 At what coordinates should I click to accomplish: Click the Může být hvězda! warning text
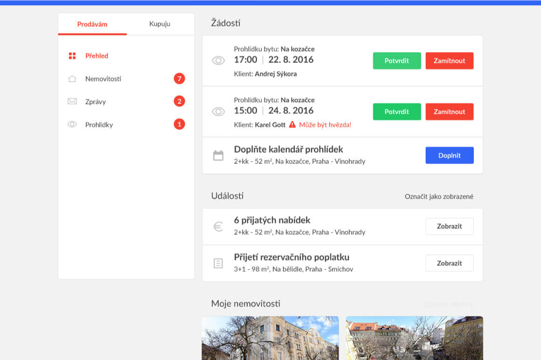[x=325, y=125]
